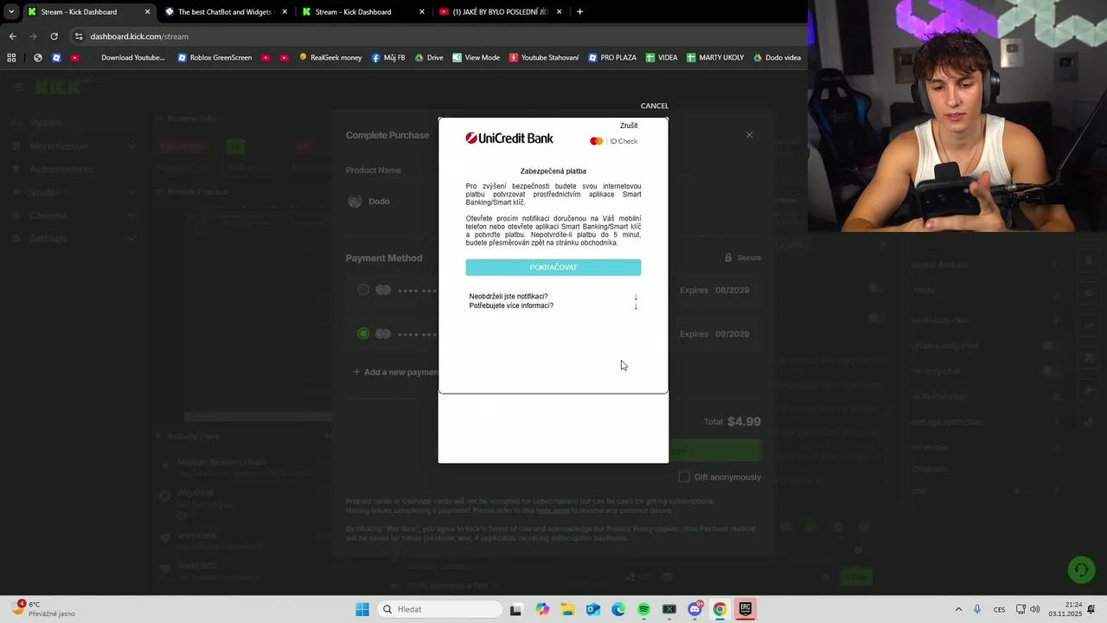Open the VIDEA bookmark

(662, 58)
